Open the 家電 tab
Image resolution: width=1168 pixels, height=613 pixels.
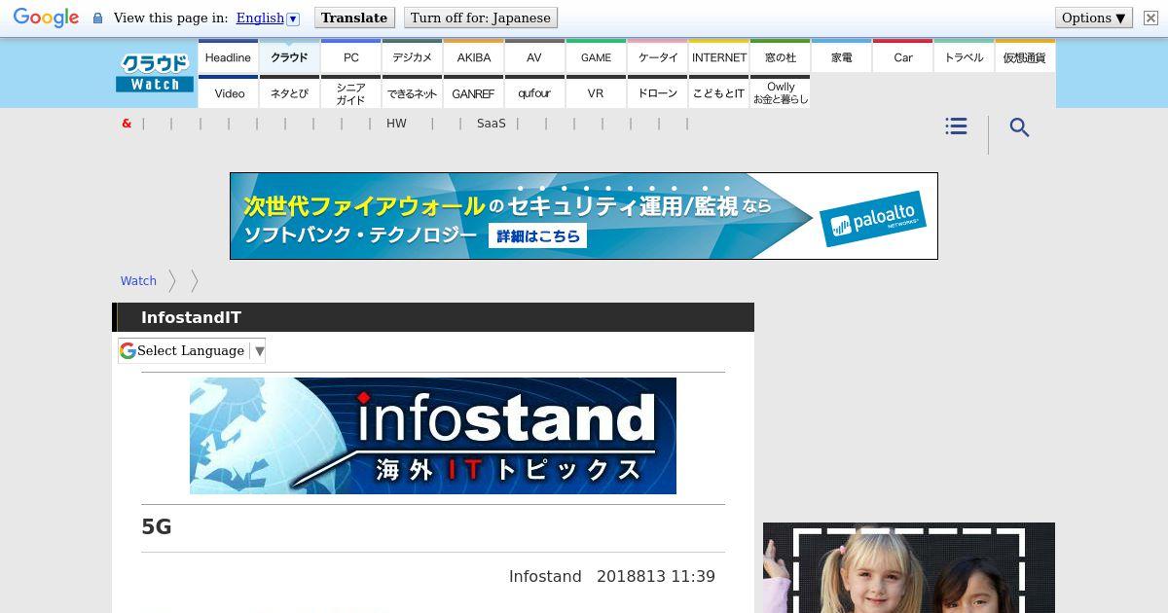841,56
